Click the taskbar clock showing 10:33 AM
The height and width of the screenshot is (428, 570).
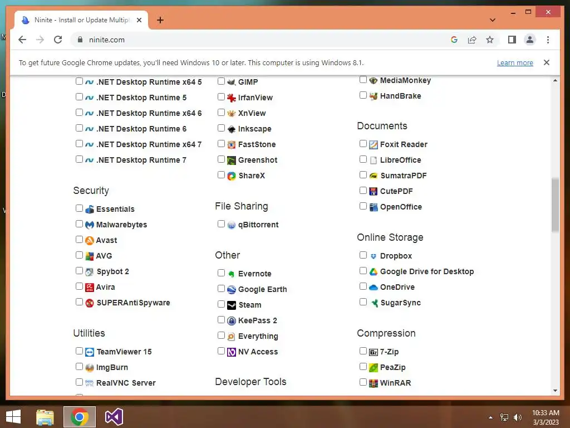point(546,417)
